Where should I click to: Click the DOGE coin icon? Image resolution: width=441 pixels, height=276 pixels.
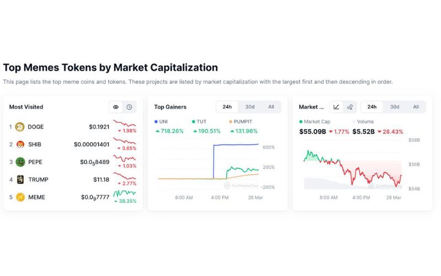point(20,126)
